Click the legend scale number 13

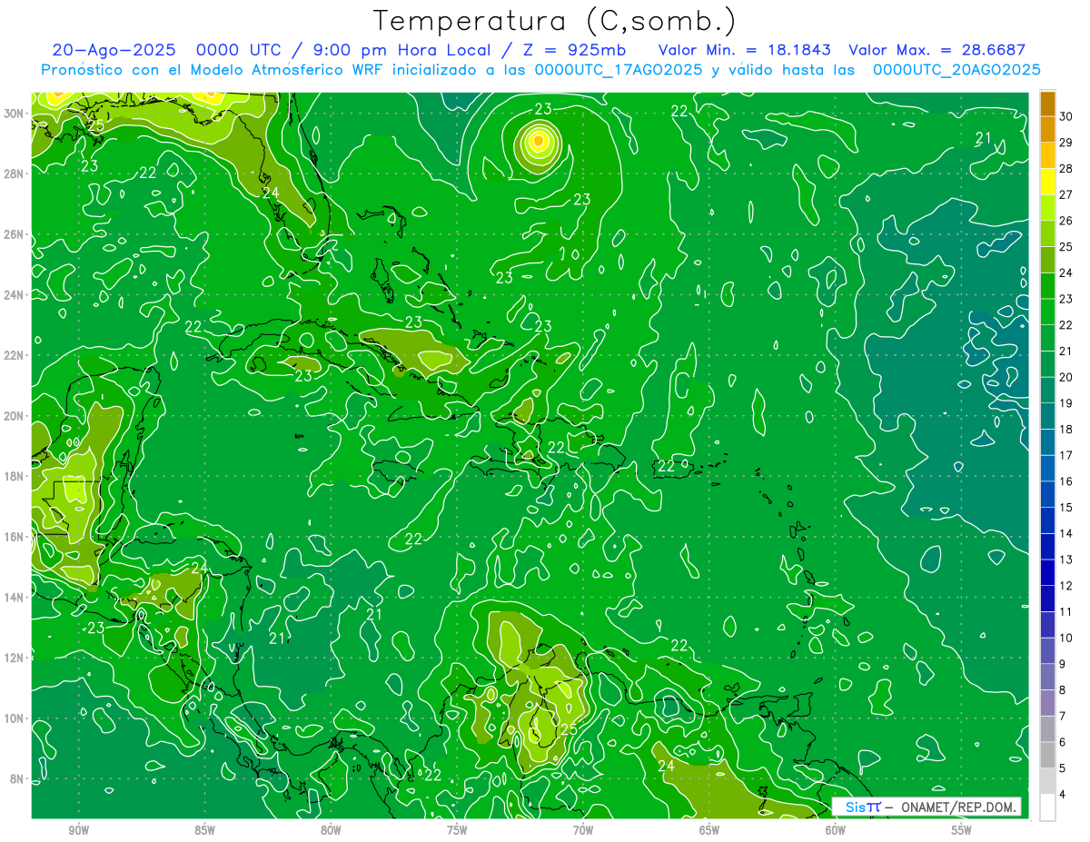(1067, 560)
